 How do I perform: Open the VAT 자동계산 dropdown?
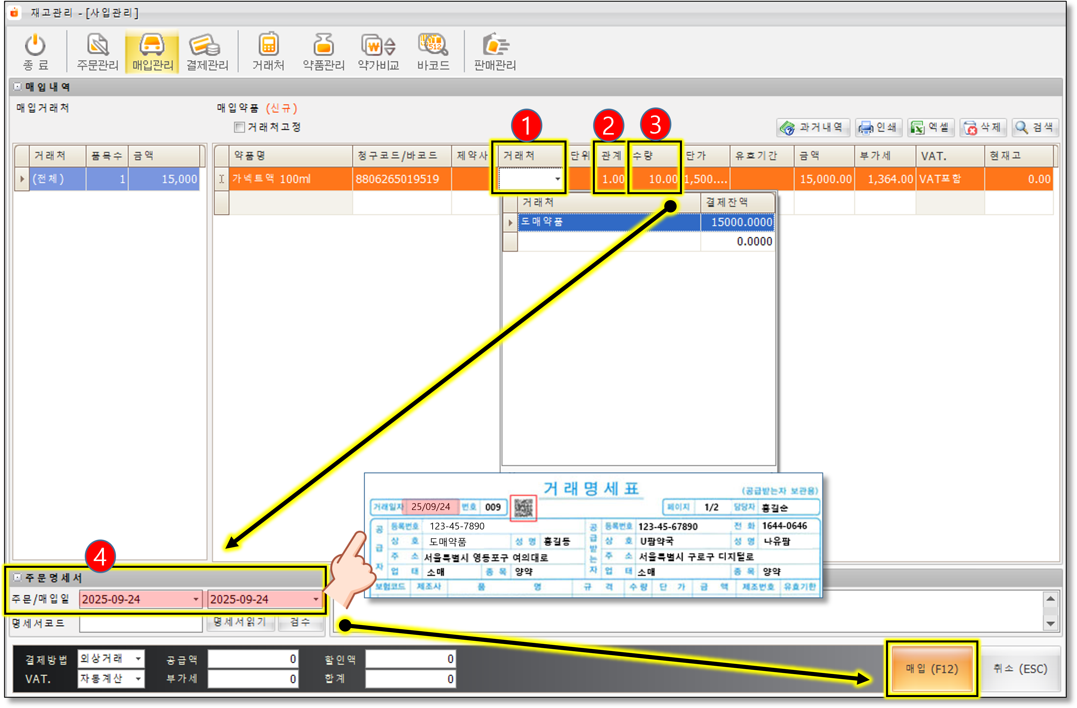(x=138, y=678)
